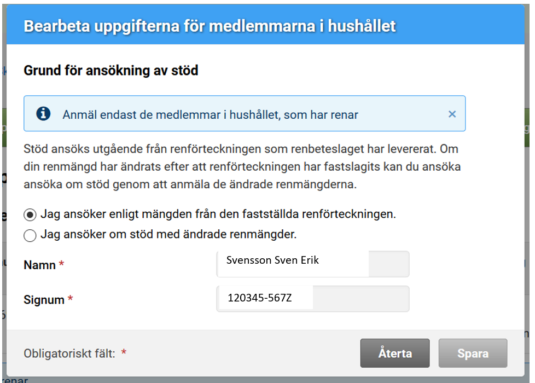Click the Namn field label
Viewport: 535px width, 383px height.
point(39,265)
